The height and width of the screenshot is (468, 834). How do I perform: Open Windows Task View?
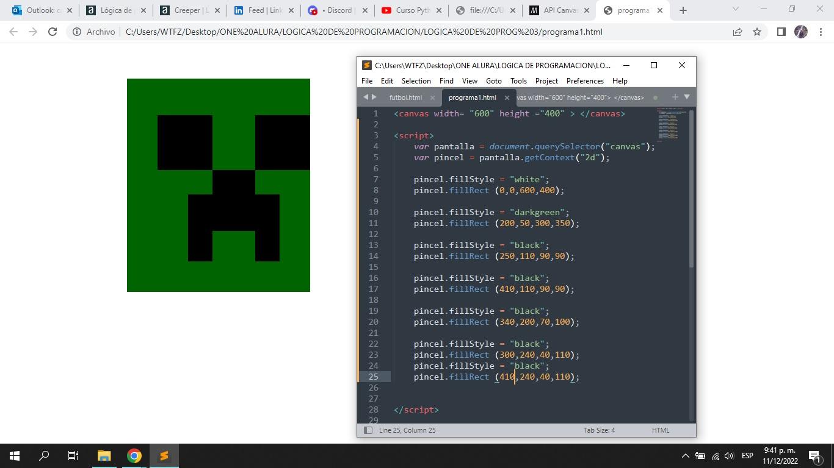pyautogui.click(x=73, y=456)
